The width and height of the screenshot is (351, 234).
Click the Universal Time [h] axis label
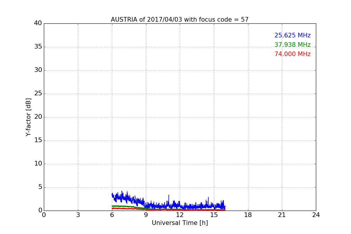pos(180,223)
